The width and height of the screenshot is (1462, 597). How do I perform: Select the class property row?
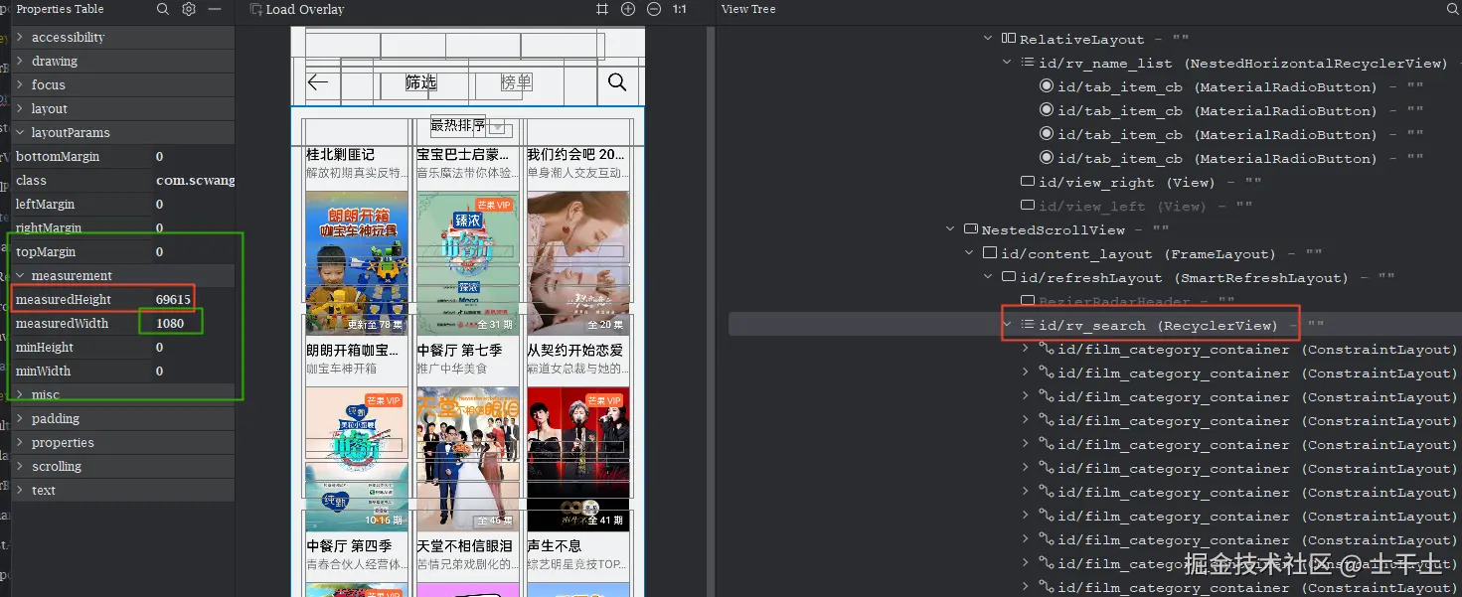pos(123,180)
